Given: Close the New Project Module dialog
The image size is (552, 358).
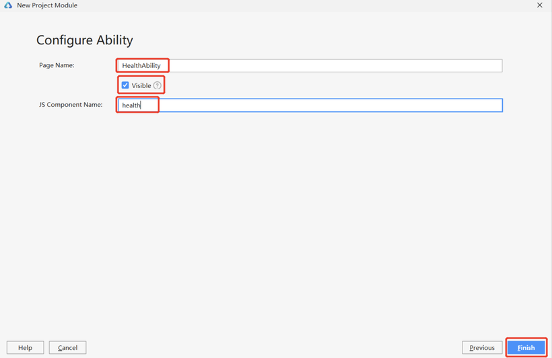Looking at the screenshot, I should [540, 5].
